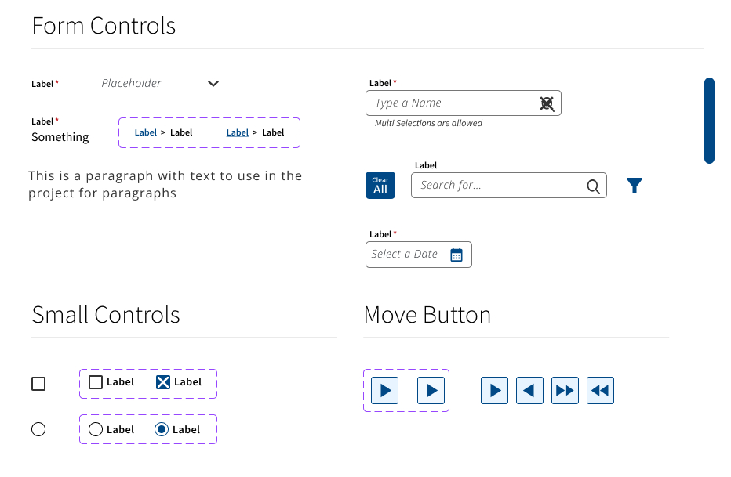The image size is (731, 477).
Task: Uncheck the X-marked Label checkbox
Action: (x=163, y=382)
